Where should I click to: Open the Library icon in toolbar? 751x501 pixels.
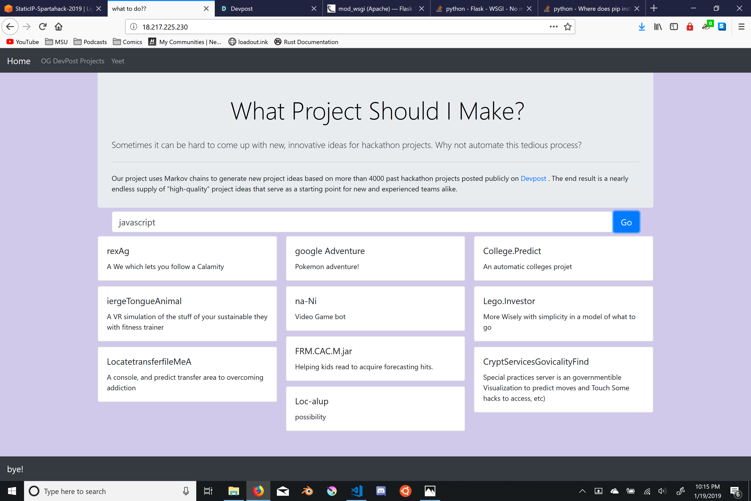pos(658,27)
